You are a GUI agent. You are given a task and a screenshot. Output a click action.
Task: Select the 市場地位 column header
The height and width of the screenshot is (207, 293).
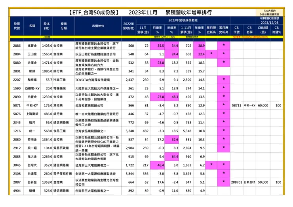click(98, 26)
